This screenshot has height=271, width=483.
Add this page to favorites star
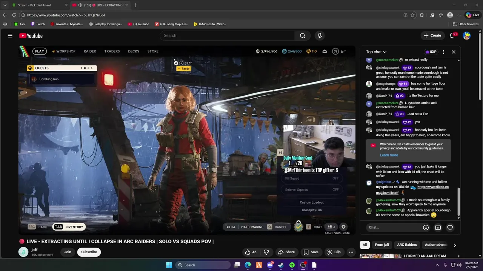click(x=412, y=15)
